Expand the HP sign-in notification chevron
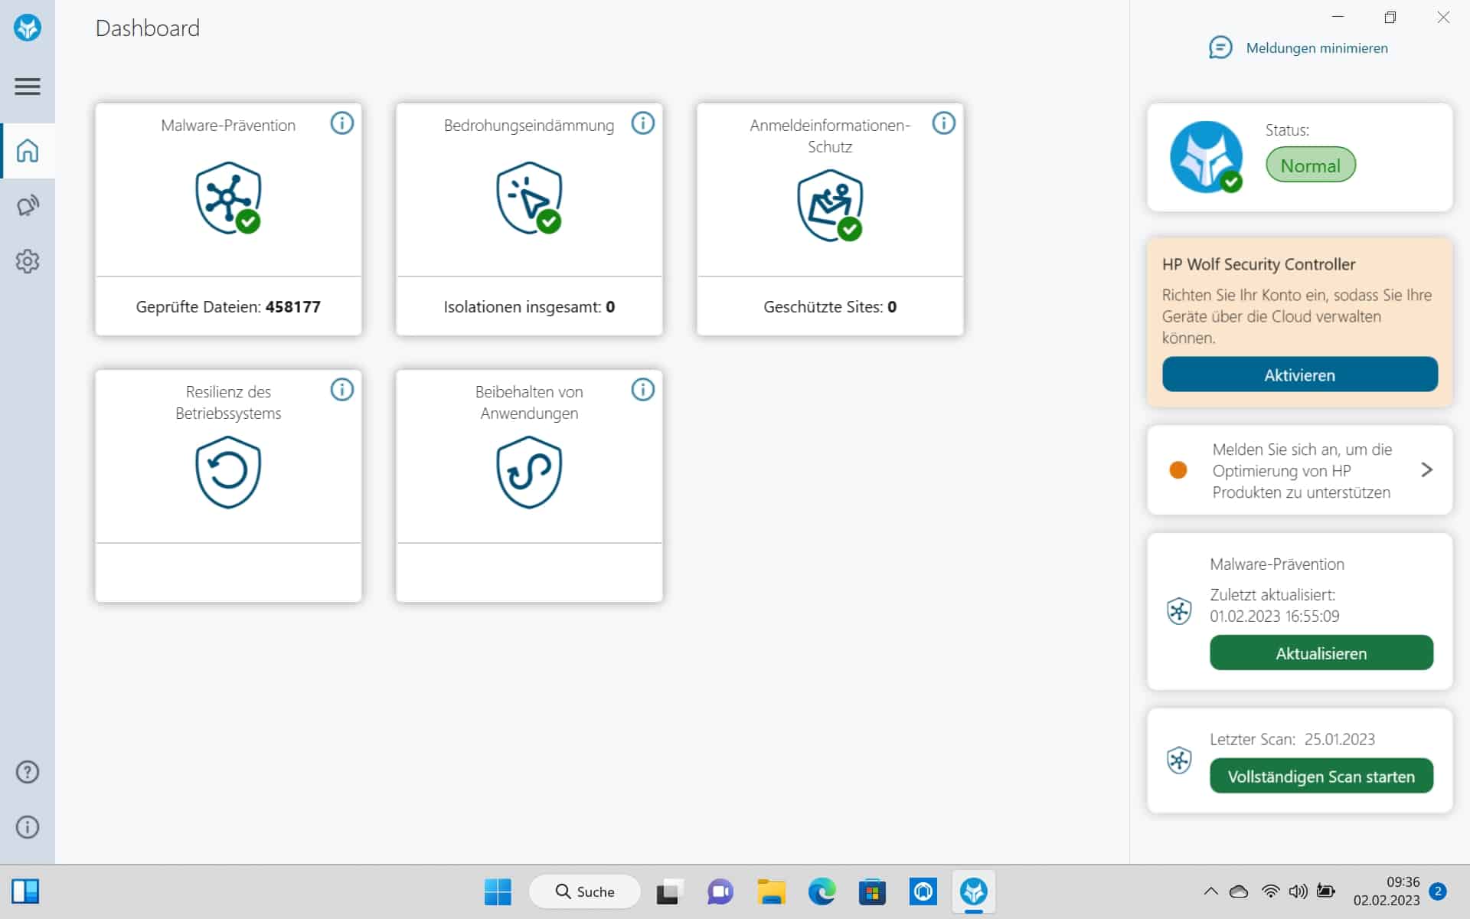 point(1426,469)
